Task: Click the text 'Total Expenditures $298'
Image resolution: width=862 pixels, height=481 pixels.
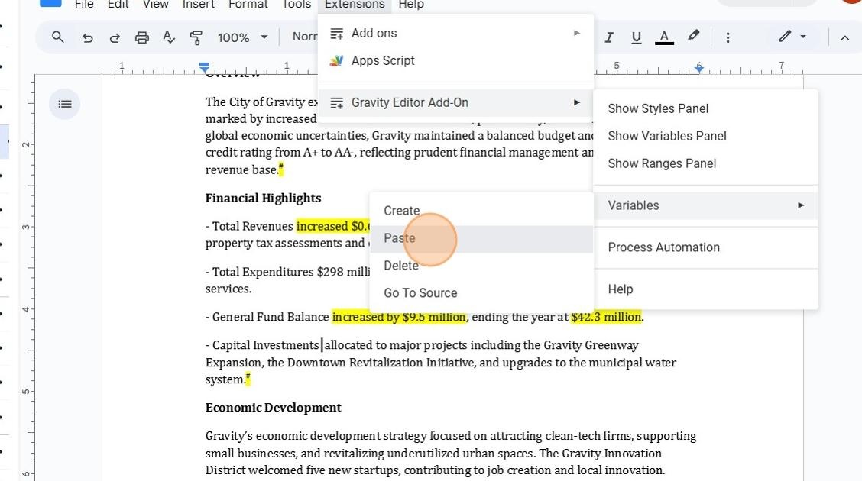Action: coord(277,272)
